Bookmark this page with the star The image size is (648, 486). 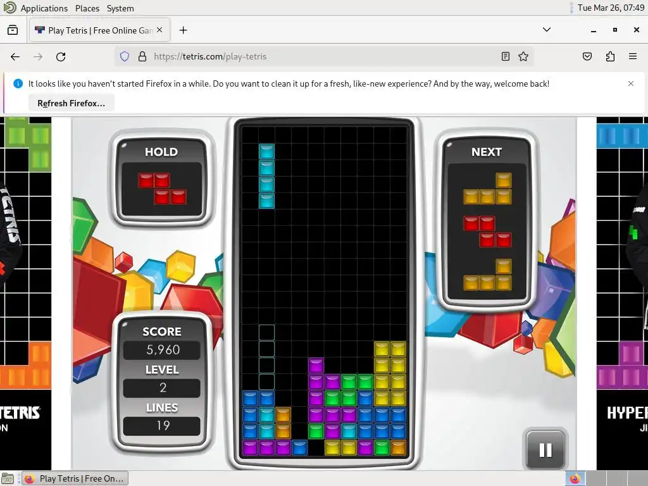click(523, 56)
